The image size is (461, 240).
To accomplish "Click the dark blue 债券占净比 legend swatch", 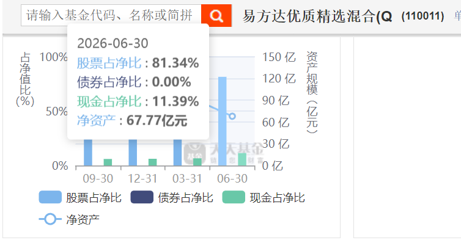I will (142, 197).
